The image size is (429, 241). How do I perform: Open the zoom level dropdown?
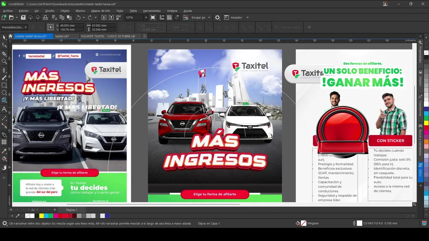(x=146, y=17)
